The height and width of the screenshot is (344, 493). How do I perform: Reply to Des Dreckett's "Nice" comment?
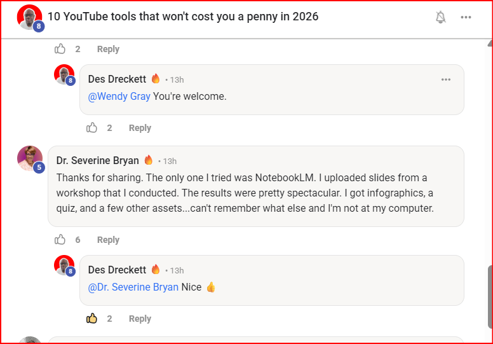pos(140,319)
